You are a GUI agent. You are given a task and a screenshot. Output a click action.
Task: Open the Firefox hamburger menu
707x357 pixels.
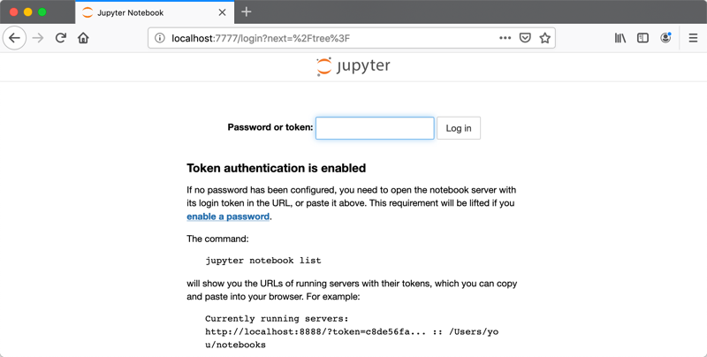(x=693, y=38)
